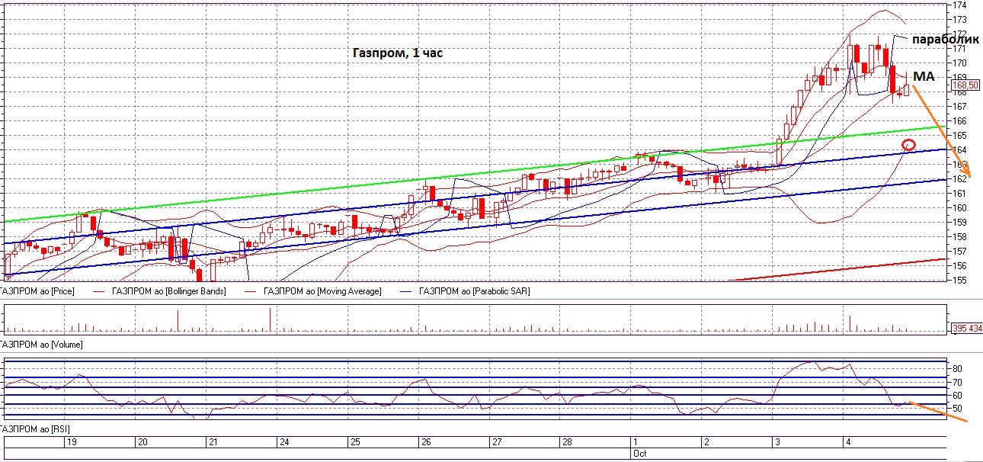This screenshot has height=462, width=983.
Task: Click the 80 level on RSI axis
Action: coord(957,368)
